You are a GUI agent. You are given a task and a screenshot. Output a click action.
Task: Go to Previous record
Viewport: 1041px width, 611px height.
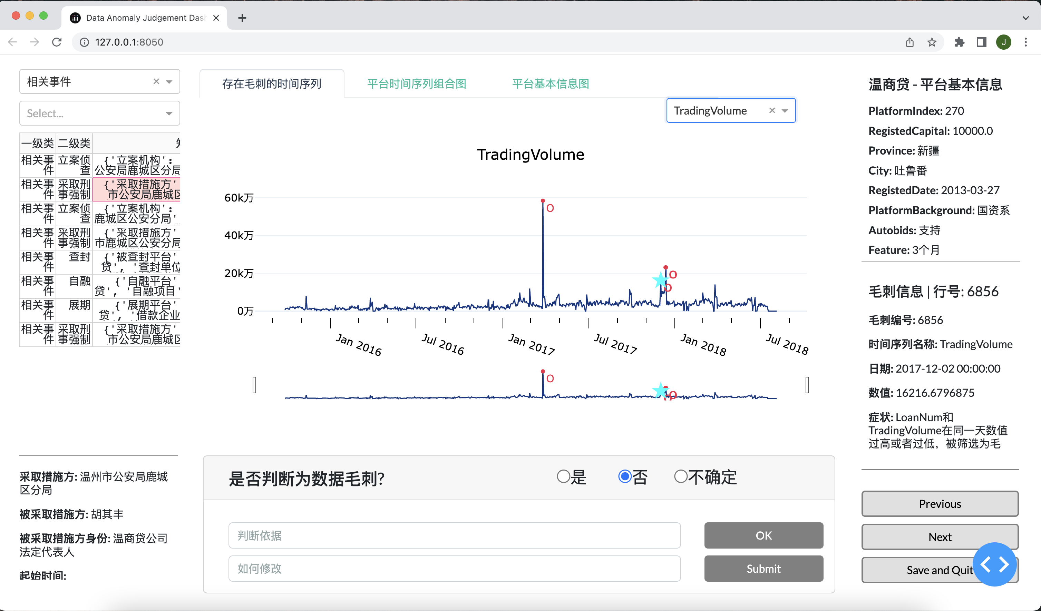(x=940, y=504)
